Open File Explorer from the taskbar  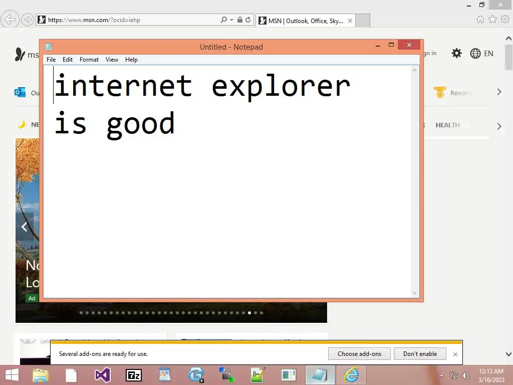41,375
